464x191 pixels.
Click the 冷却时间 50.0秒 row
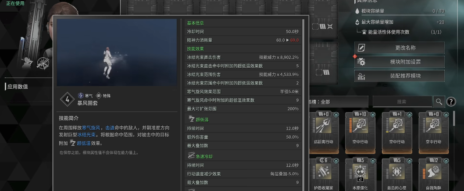(243, 31)
